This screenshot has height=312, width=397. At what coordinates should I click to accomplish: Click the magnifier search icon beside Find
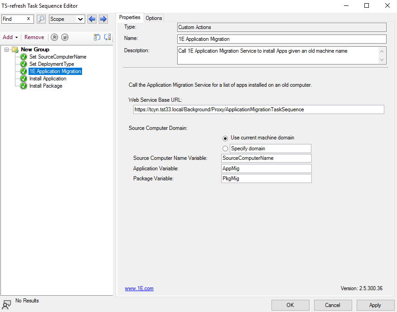[41, 19]
